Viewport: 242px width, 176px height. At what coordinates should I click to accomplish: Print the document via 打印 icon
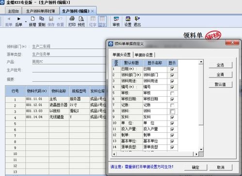click(72, 21)
